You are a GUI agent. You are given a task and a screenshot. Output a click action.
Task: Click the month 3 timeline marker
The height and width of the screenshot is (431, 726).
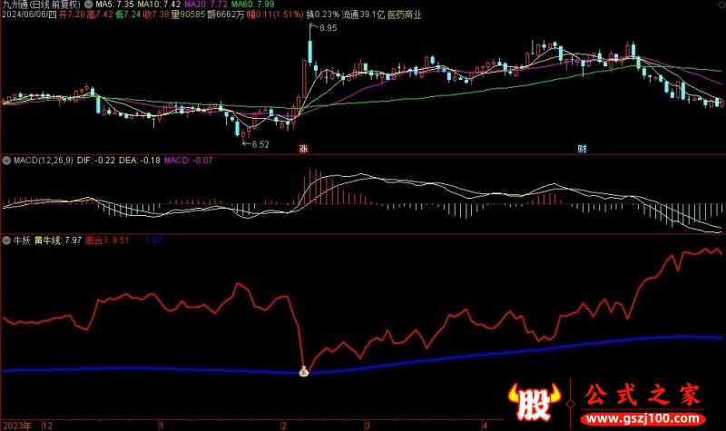[367, 426]
